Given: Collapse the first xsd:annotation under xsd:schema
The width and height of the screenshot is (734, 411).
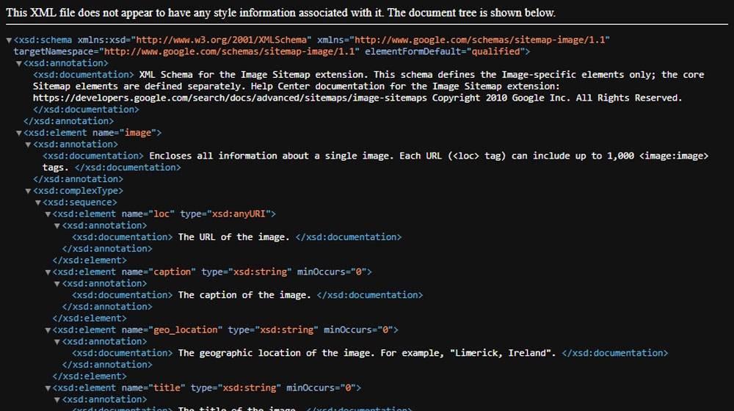Looking at the screenshot, I should [19, 63].
